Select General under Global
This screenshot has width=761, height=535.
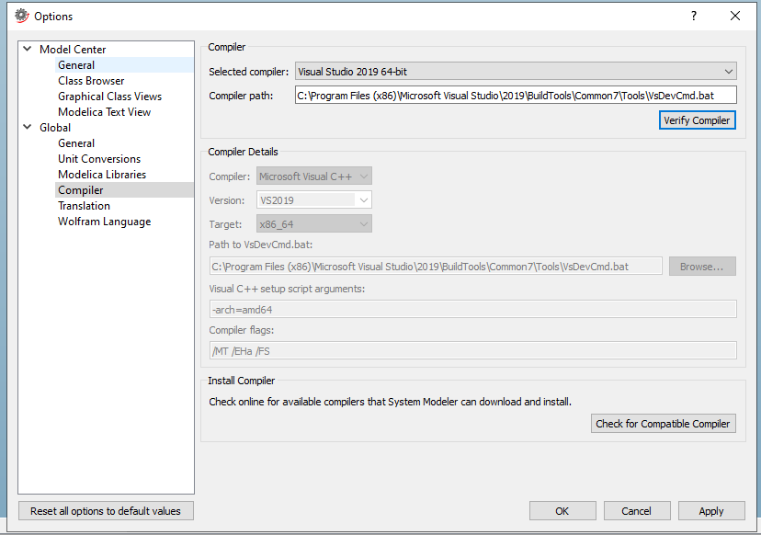click(x=76, y=143)
